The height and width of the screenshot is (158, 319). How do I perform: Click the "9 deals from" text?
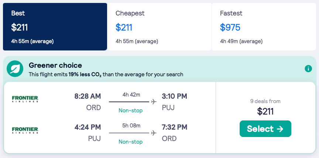point(265,101)
